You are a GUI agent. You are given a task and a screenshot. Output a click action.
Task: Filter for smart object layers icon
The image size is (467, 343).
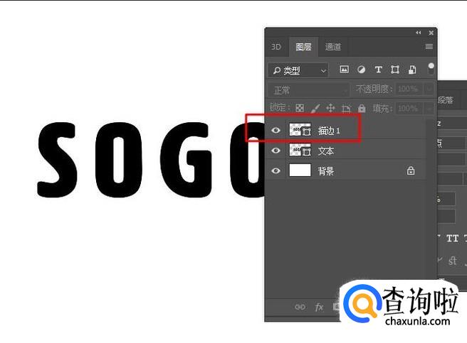(x=412, y=70)
